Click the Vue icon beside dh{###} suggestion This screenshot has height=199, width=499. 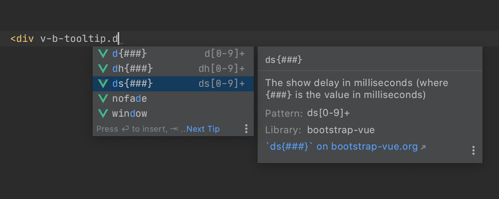pos(103,69)
